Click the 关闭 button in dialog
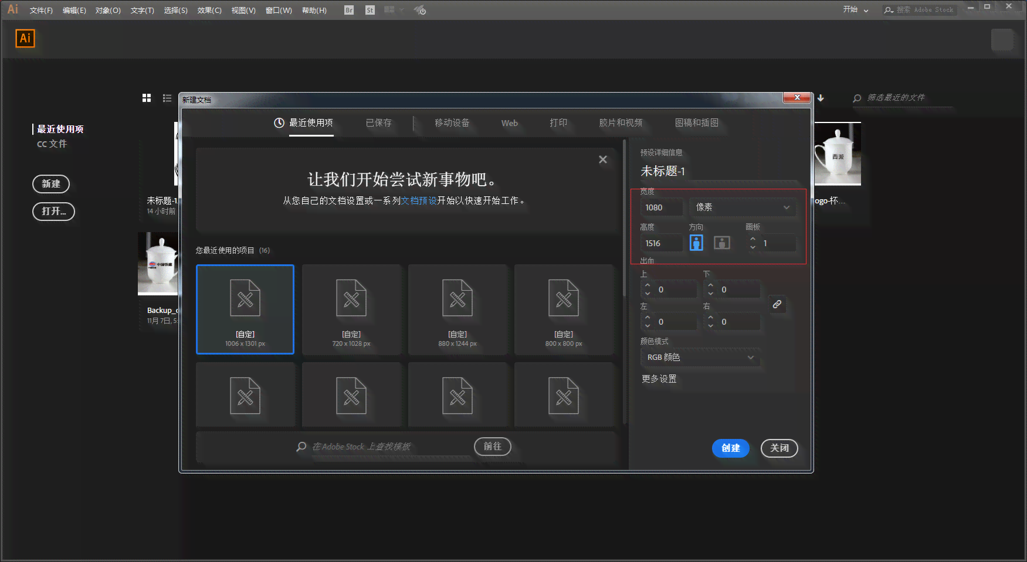 (x=779, y=448)
